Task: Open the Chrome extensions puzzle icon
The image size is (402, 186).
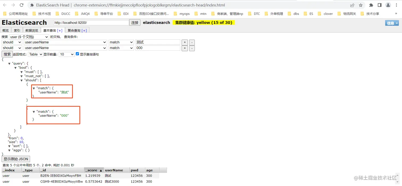Action: 371,5
